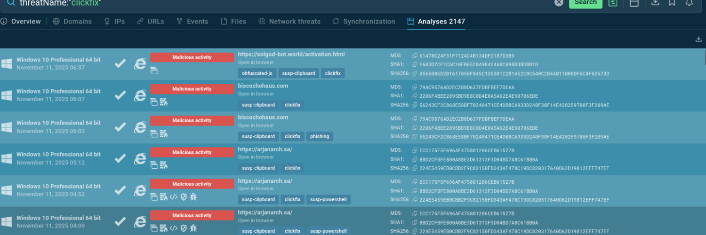
Task: Click the obfuscated-js tag
Action: pyautogui.click(x=257, y=73)
